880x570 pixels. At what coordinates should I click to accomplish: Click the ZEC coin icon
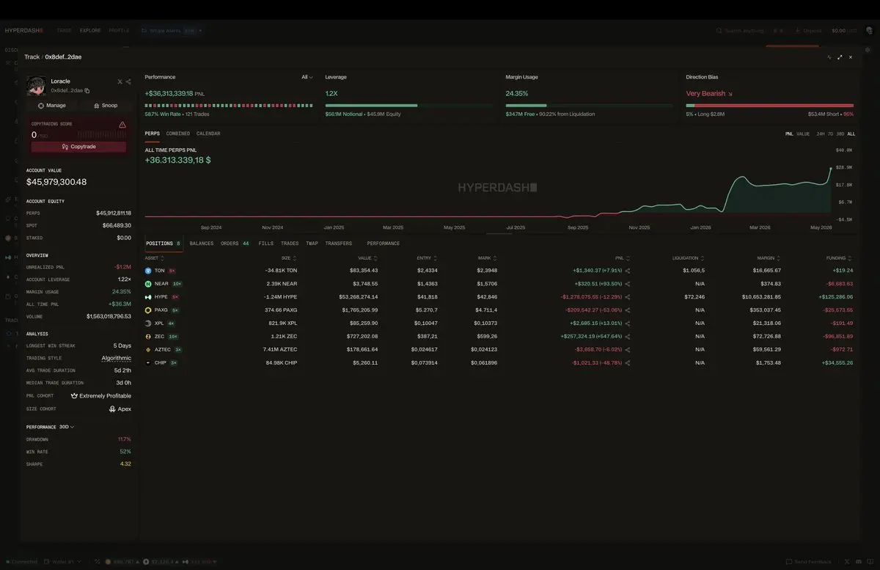(148, 337)
